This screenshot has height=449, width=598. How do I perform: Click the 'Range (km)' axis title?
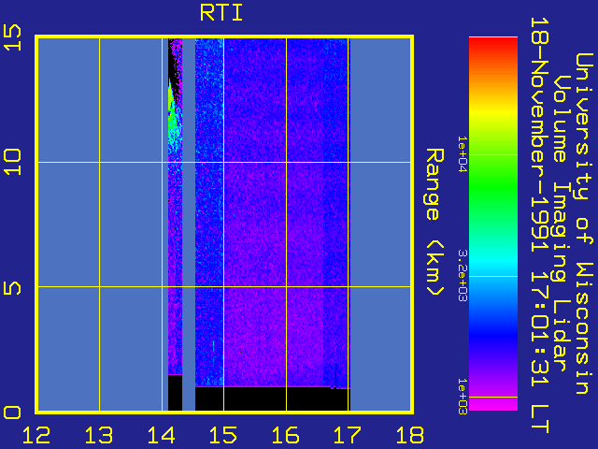click(x=435, y=223)
